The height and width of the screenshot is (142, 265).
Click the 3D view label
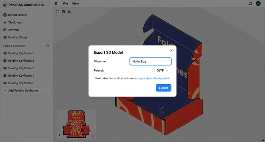click(x=262, y=140)
